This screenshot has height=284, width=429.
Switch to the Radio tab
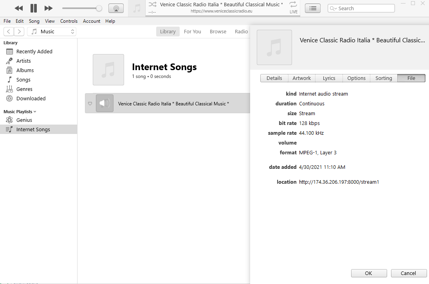click(x=241, y=31)
